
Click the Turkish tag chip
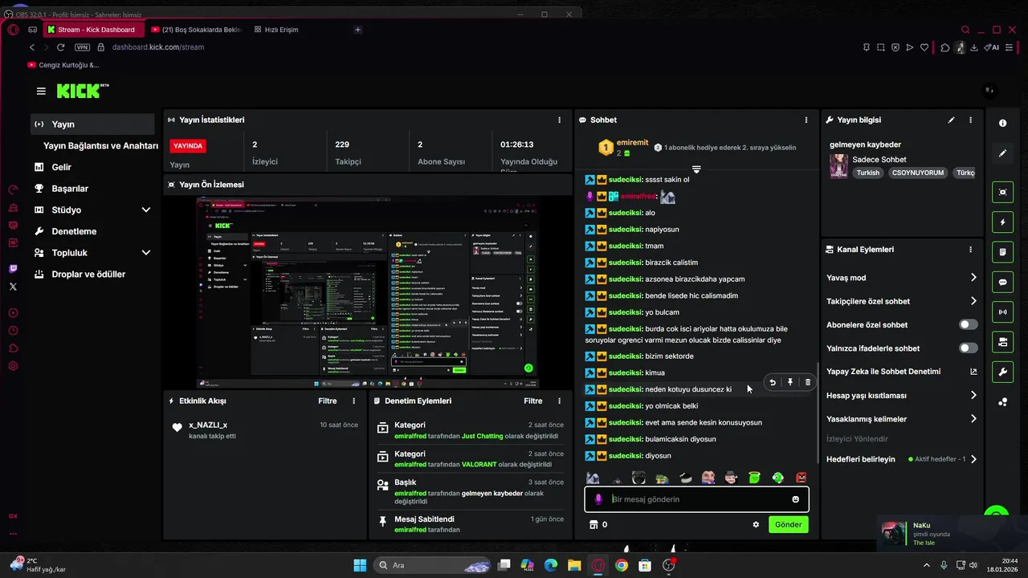click(867, 173)
